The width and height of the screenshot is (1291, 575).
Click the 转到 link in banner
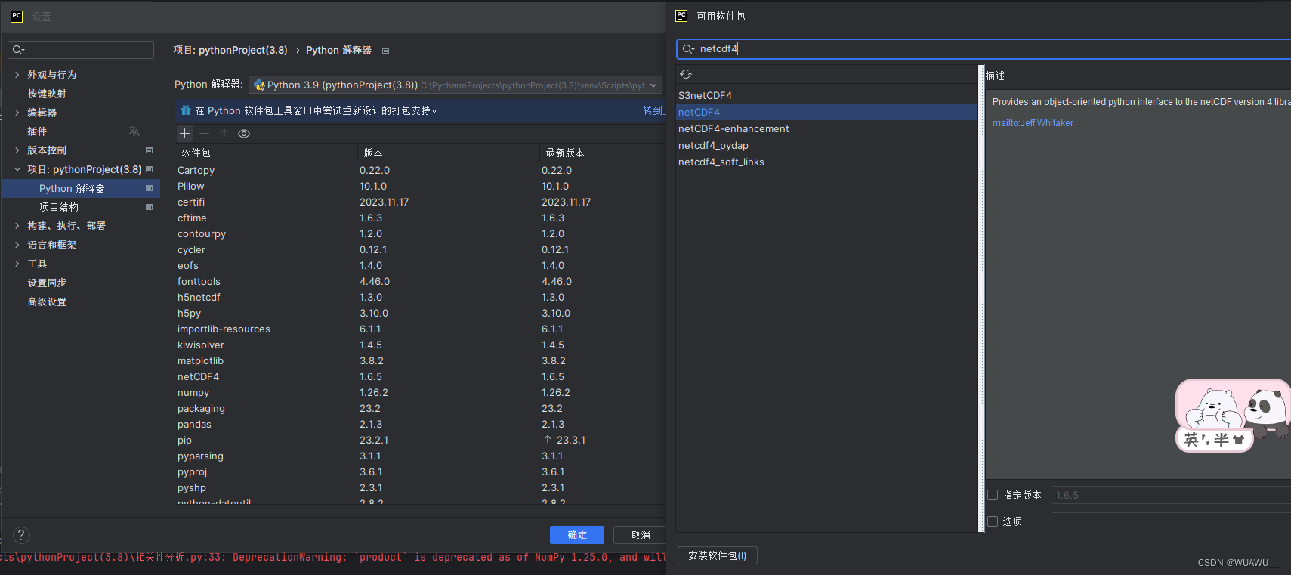(x=653, y=110)
